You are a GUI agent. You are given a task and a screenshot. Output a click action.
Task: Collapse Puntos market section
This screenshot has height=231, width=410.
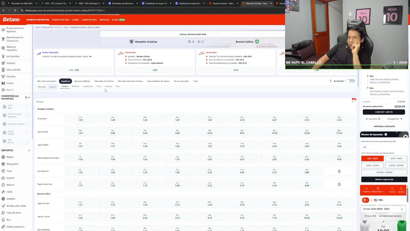(x=353, y=102)
